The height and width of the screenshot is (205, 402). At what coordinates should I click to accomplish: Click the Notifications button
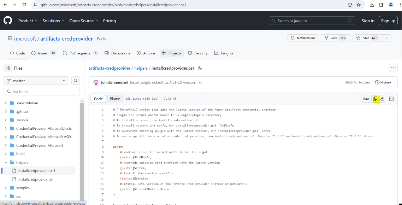tap(303, 38)
